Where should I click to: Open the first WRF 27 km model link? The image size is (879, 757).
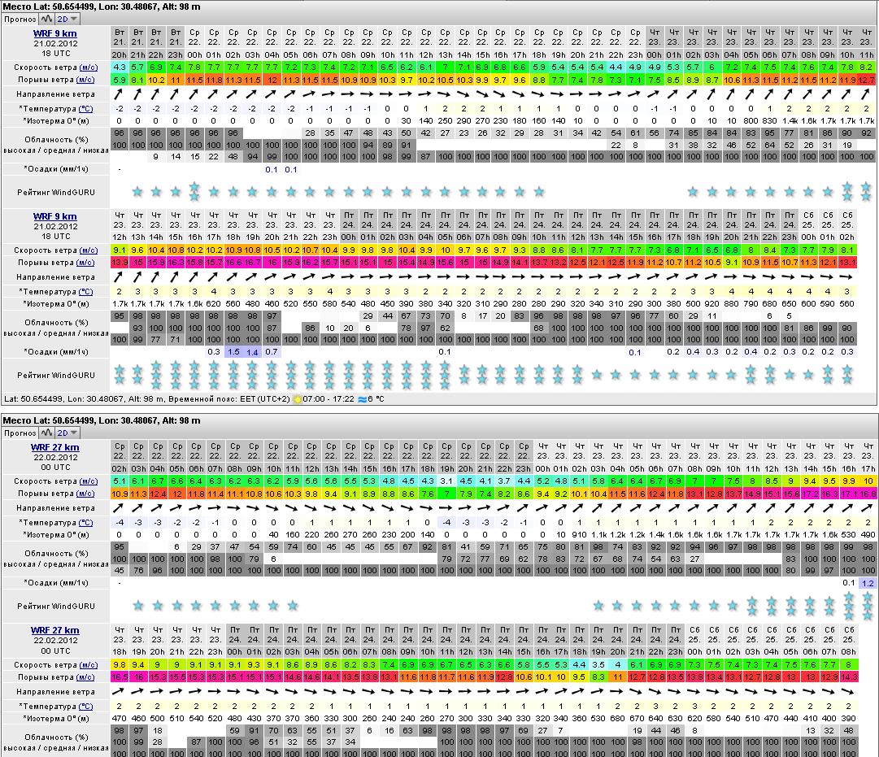54,447
